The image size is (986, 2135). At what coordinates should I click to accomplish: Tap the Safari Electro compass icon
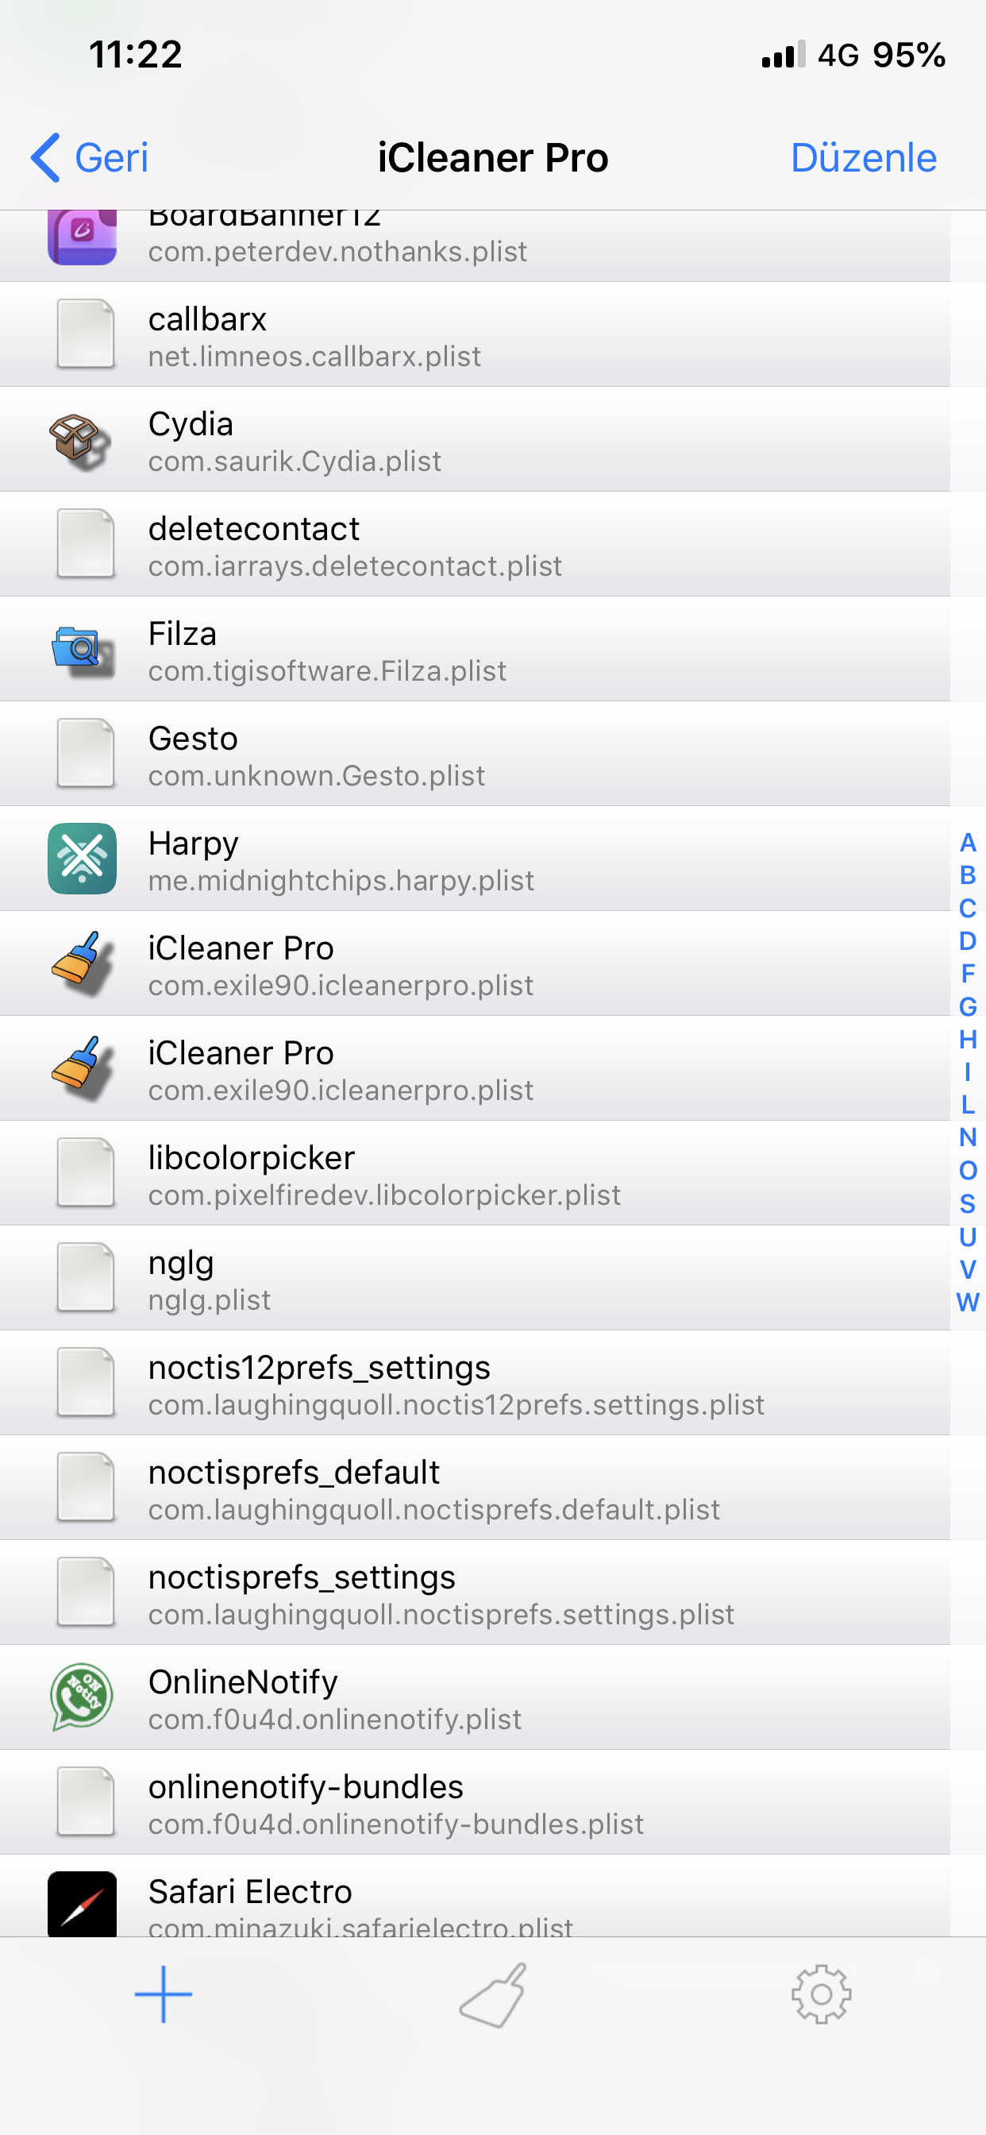[81, 1903]
